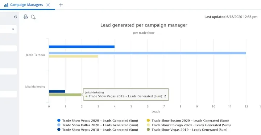261x135 pixels.
Task: Click the Boston 2020 yellow legend dot
Action: point(148,121)
